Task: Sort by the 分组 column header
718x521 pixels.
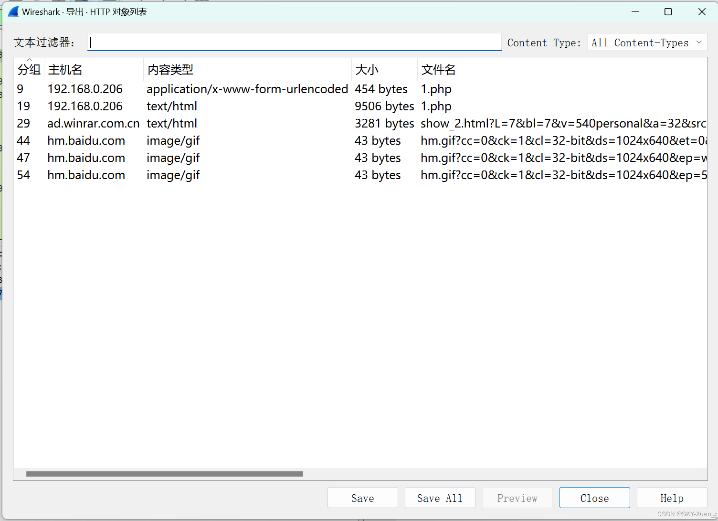Action: [x=29, y=70]
